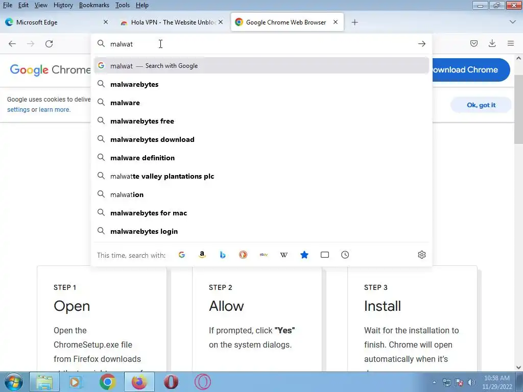Pick 'malware definition' suggestion
The image size is (523, 392).
coord(261,158)
